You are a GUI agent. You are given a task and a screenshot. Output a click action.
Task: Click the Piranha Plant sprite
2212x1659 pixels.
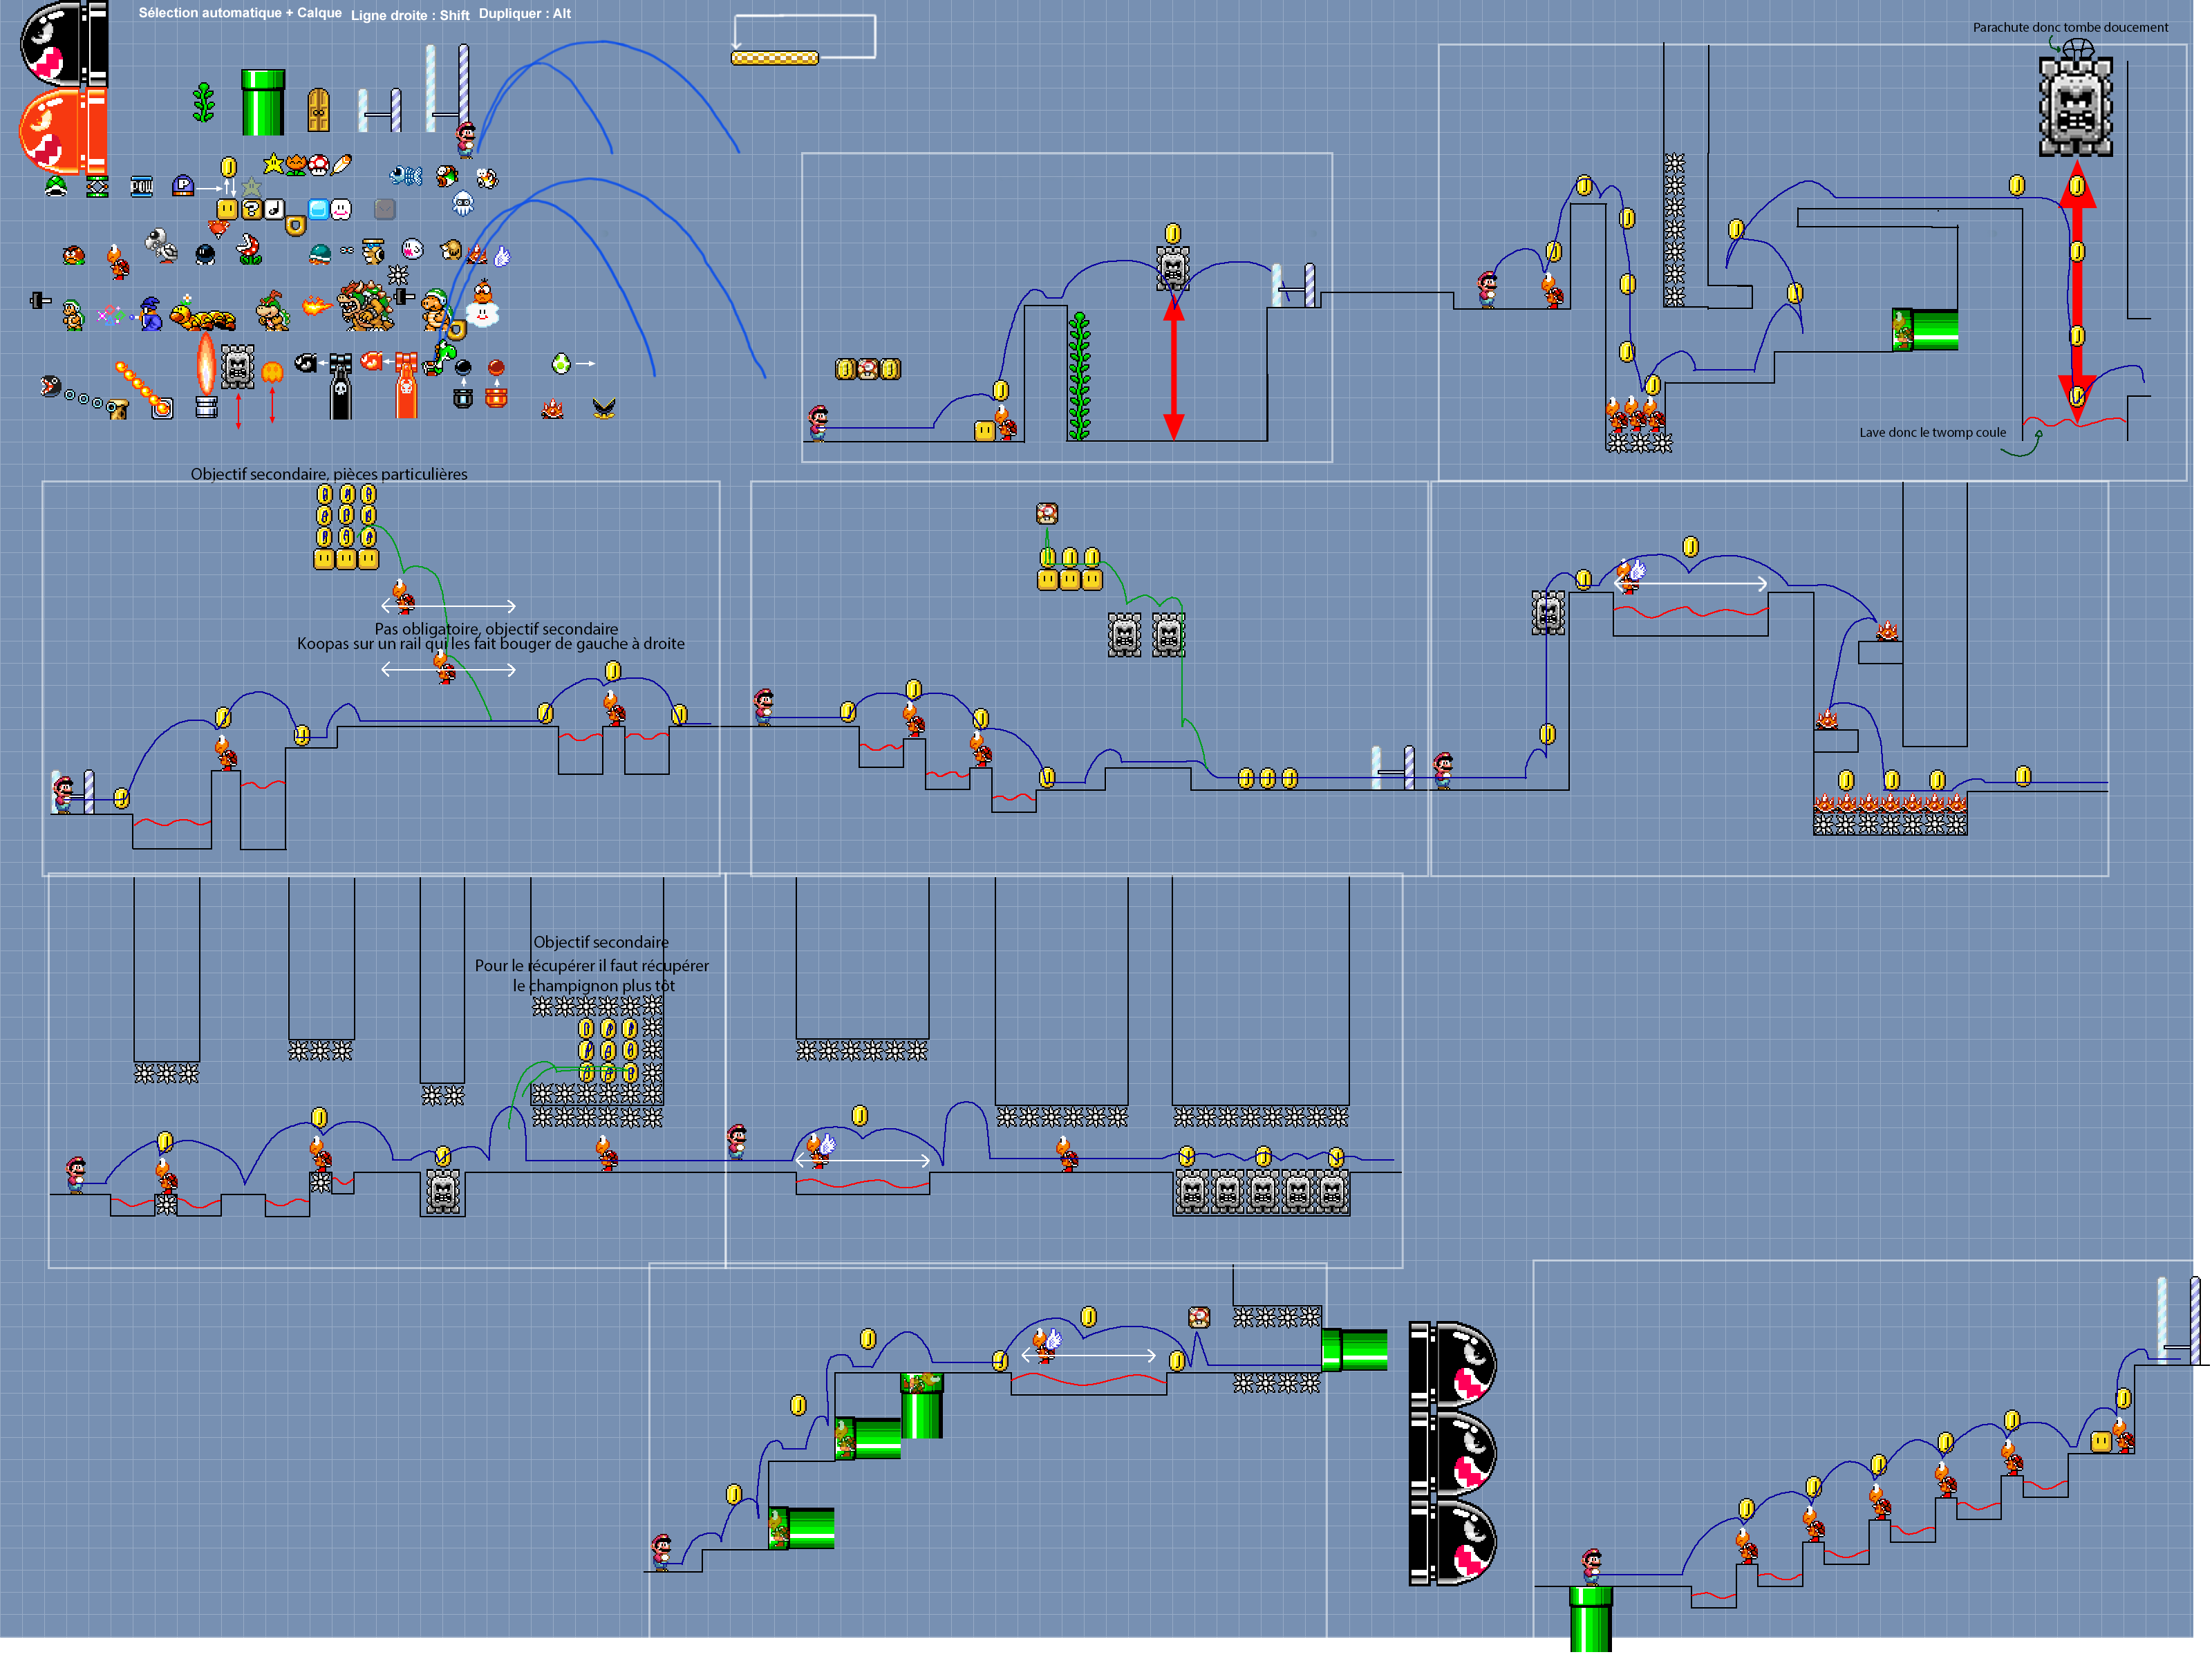[250, 249]
